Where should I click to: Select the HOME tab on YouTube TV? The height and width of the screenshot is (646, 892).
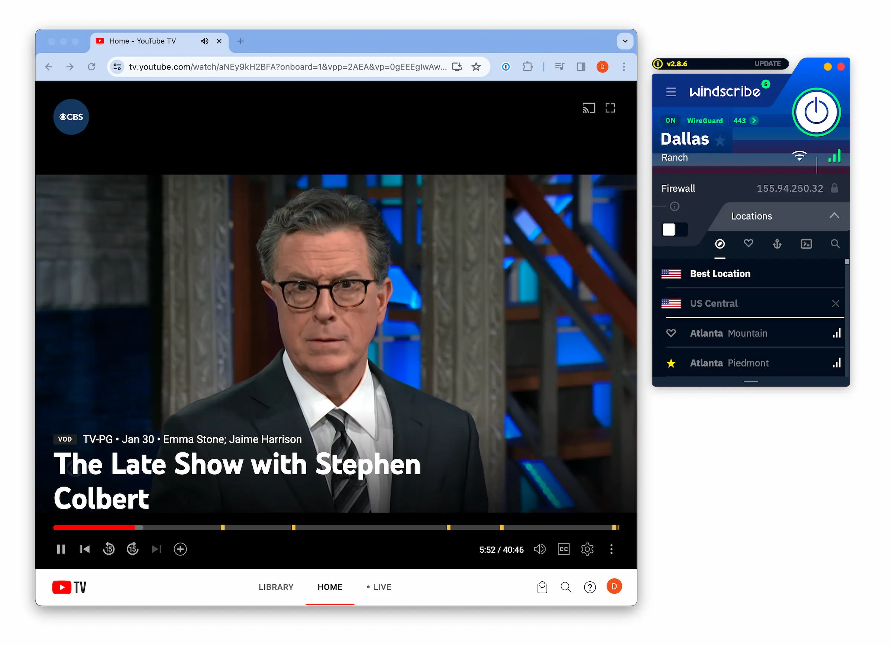[329, 587]
